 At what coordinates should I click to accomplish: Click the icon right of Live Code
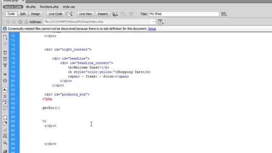pyautogui.click(x=69, y=14)
